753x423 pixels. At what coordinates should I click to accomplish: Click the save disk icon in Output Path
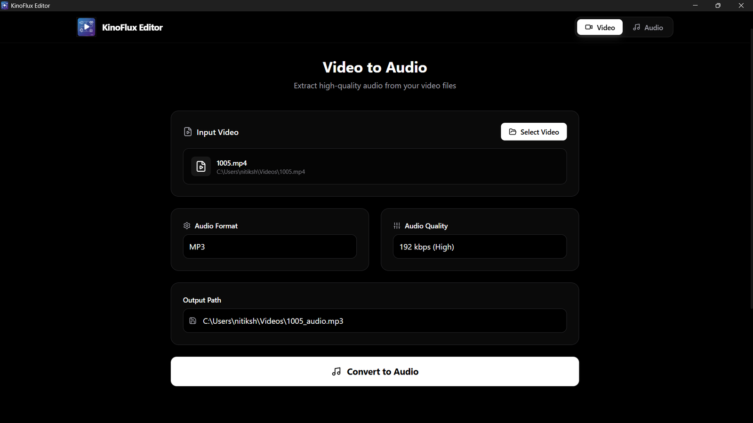193,321
